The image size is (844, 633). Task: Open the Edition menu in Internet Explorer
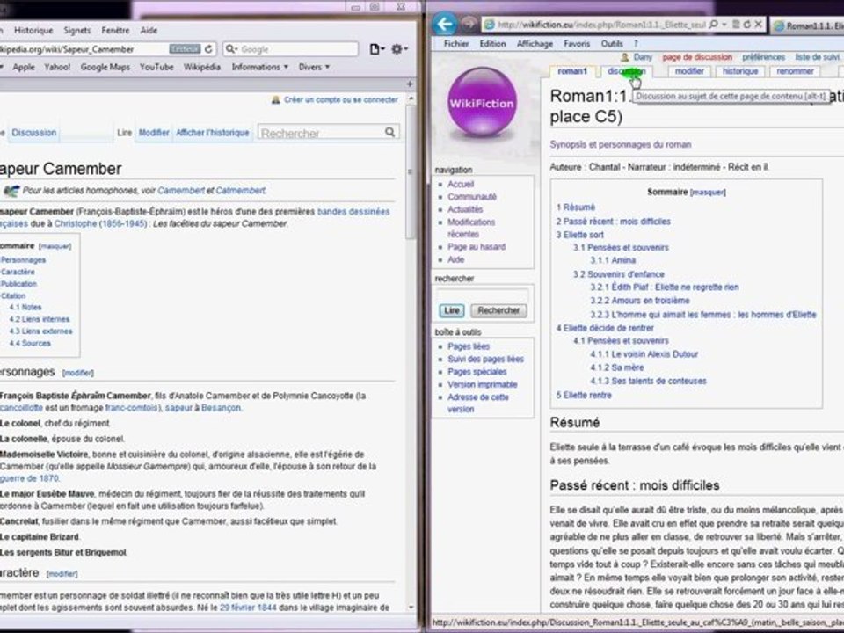tap(492, 44)
